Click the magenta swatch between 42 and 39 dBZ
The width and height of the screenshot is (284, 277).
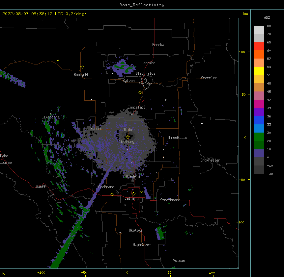click(x=259, y=104)
